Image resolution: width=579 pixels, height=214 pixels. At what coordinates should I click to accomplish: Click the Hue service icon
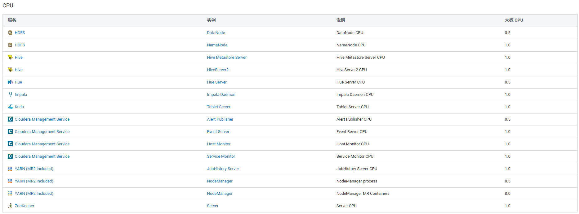10,82
